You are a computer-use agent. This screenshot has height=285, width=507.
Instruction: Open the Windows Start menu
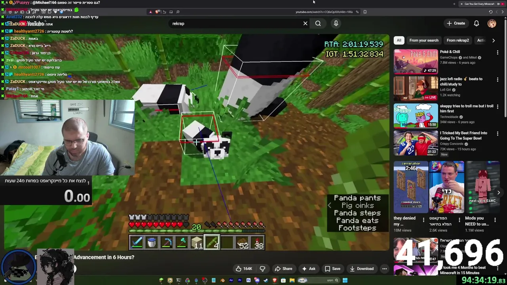[x=345, y=280]
